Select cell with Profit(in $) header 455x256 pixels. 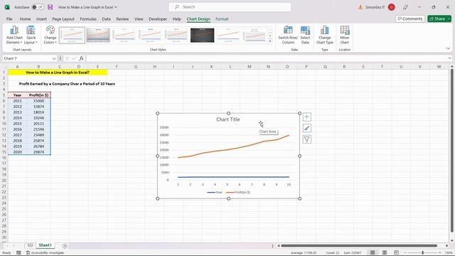(x=38, y=95)
